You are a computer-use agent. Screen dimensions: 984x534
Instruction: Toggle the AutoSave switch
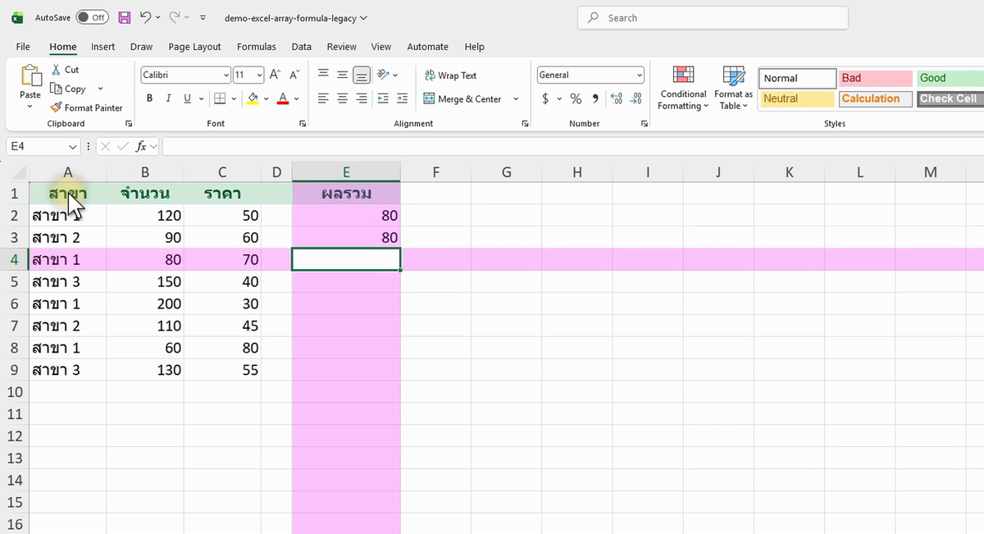click(93, 17)
